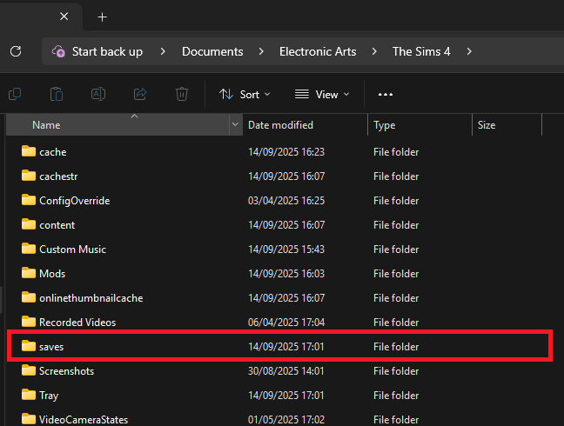Click the Mods folder name
564x426 pixels.
pos(52,274)
